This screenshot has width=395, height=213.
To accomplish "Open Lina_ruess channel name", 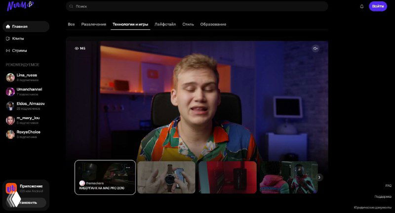I will 27,75.
